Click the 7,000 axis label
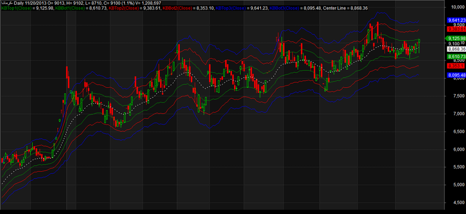 tap(459, 113)
